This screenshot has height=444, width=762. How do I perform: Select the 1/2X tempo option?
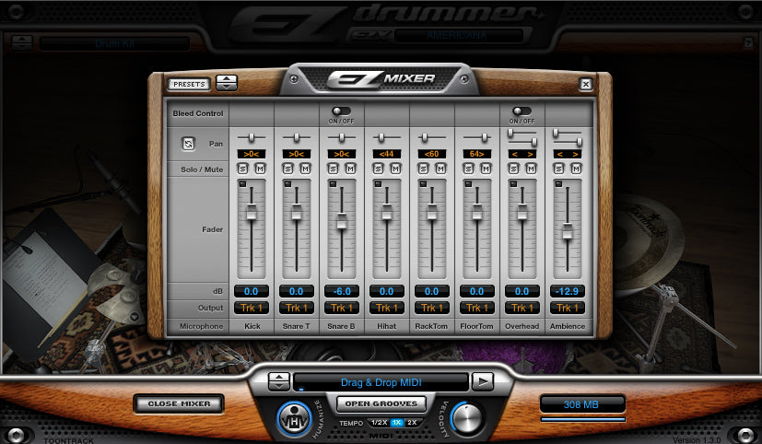point(379,422)
